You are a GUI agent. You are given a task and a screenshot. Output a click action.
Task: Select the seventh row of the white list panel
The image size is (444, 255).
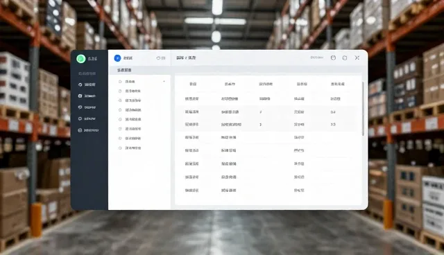tap(139, 139)
